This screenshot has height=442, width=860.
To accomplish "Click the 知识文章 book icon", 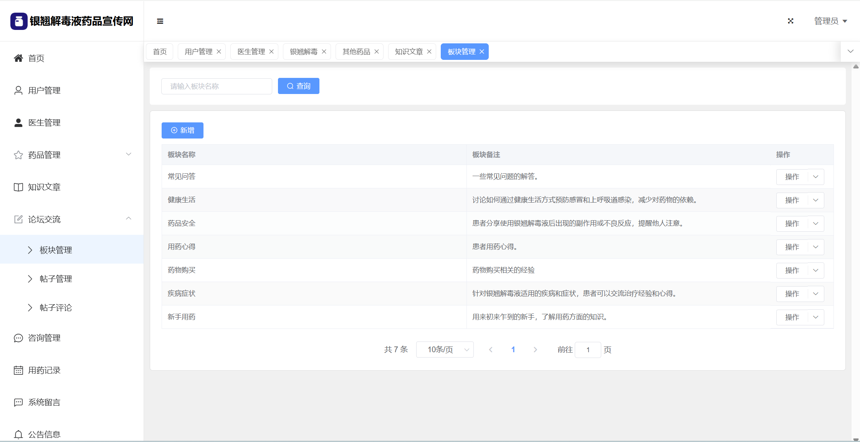I will click(x=18, y=187).
